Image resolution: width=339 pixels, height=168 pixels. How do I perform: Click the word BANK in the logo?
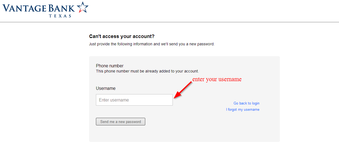click(x=62, y=8)
